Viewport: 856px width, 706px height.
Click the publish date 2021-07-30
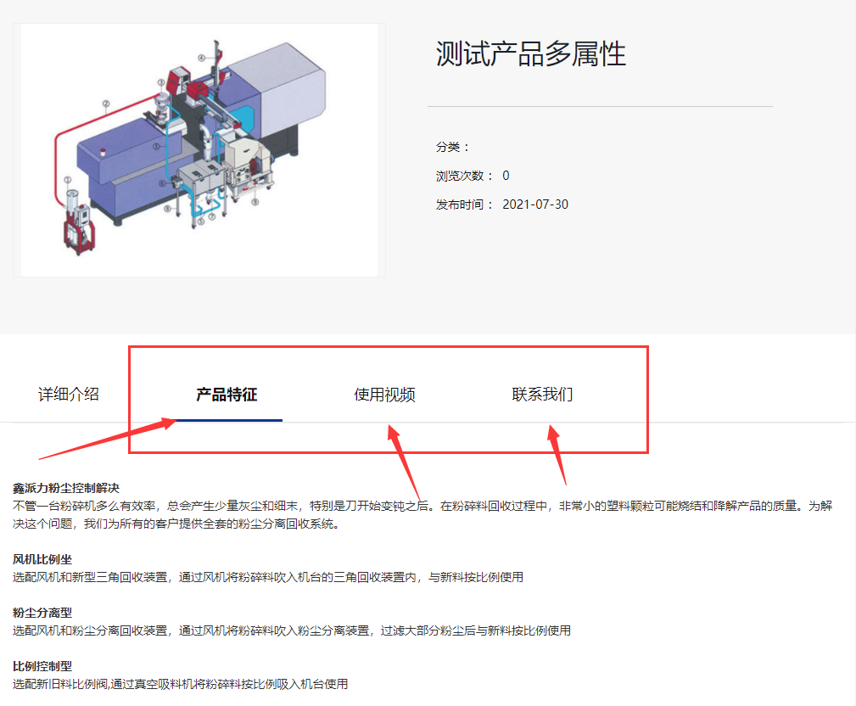click(x=535, y=205)
